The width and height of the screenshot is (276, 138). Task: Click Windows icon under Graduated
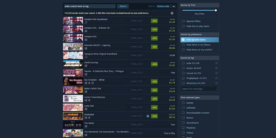tap(86, 117)
